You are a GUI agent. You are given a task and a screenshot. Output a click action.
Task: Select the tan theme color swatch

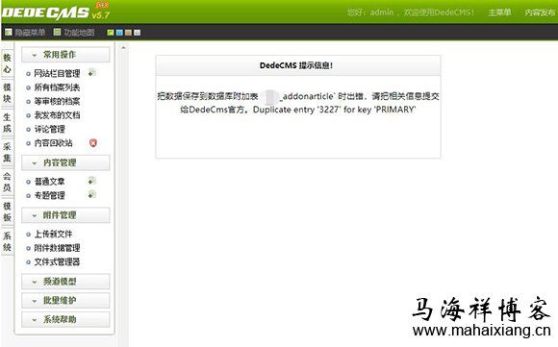point(128,33)
